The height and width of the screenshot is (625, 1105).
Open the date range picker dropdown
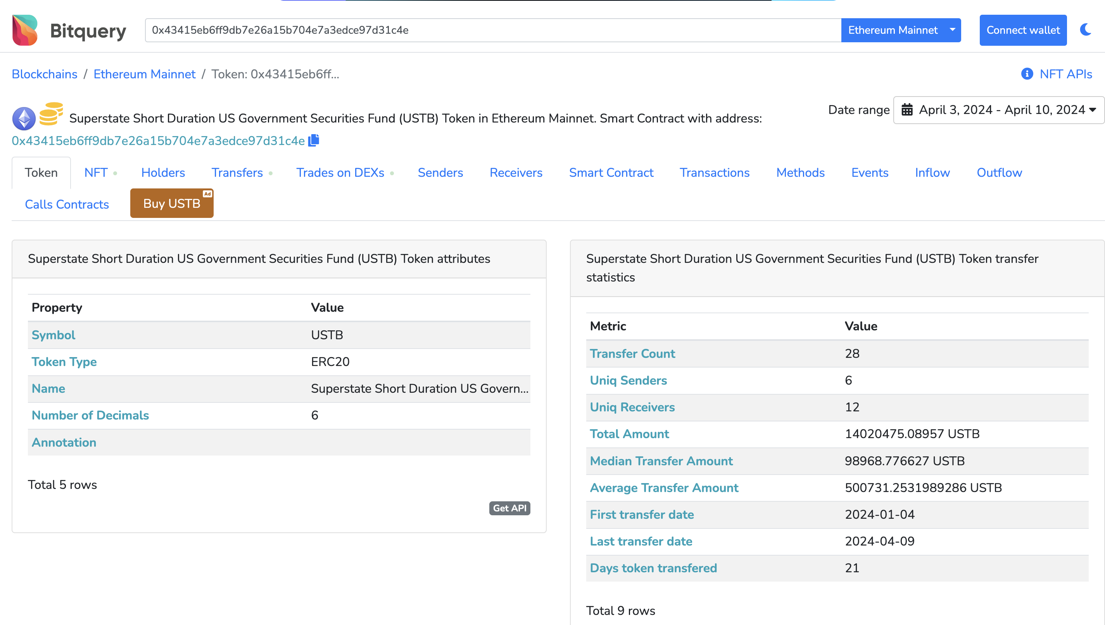999,110
